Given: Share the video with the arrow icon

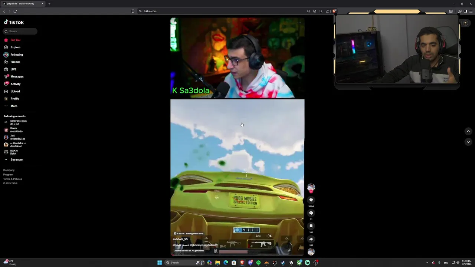Looking at the screenshot, I should click(x=311, y=239).
